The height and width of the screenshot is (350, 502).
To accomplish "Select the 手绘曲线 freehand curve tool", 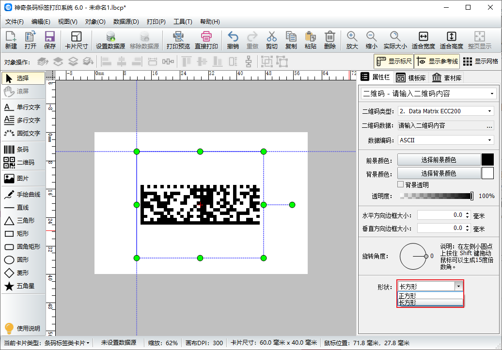I will 23,195.
